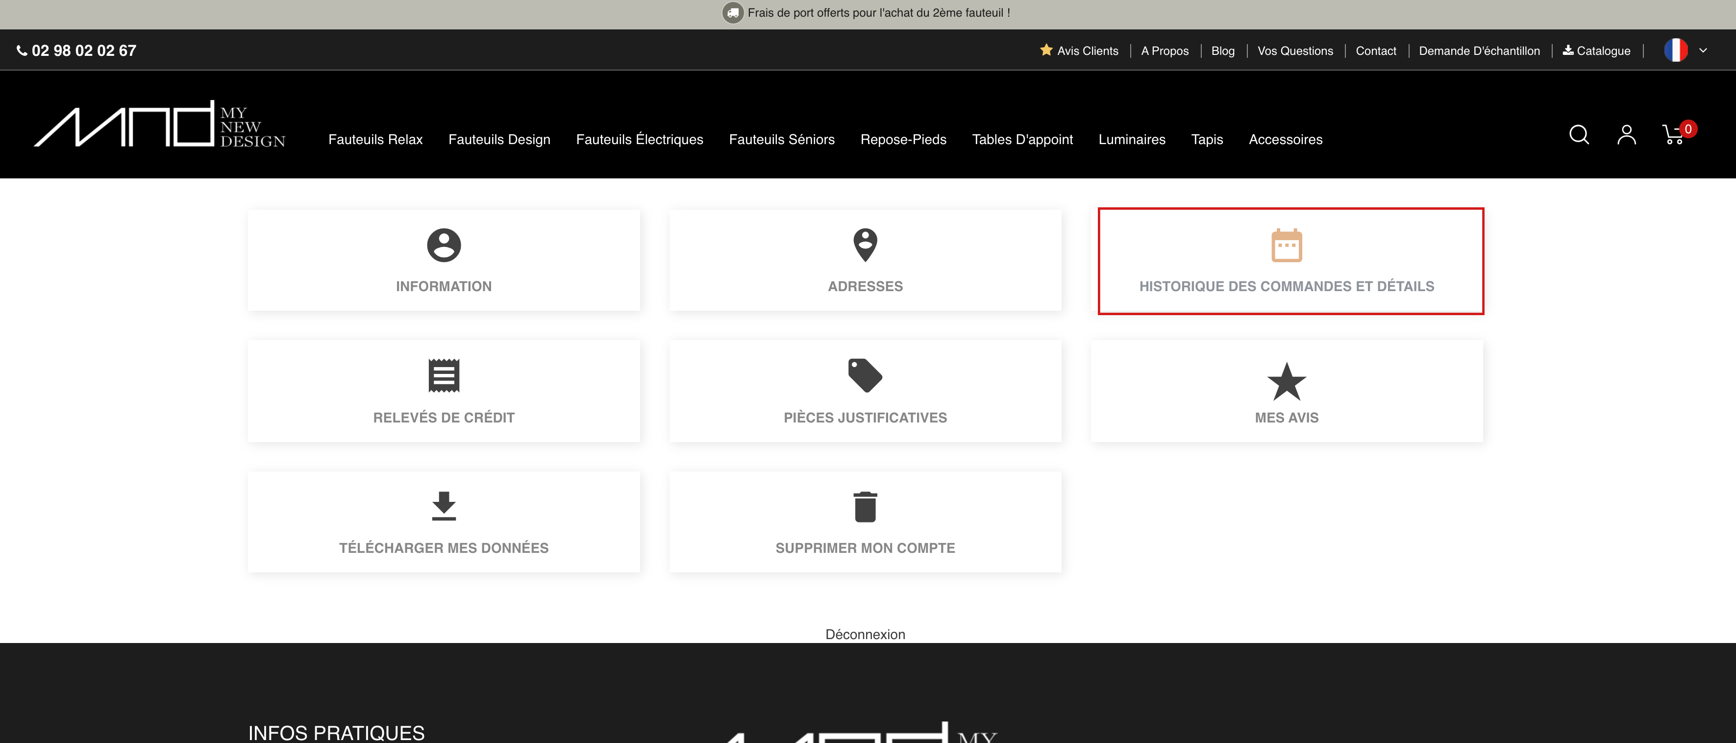Click the Information profile icon
This screenshot has width=1736, height=743.
click(x=444, y=245)
